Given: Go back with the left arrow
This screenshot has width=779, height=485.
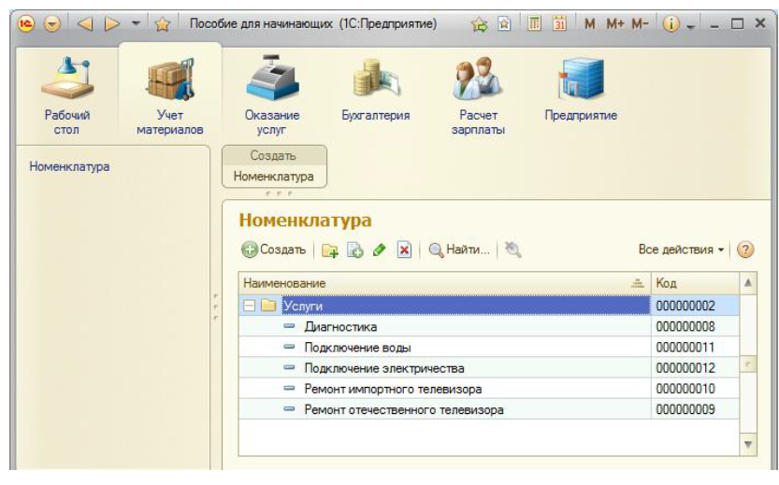Looking at the screenshot, I should [85, 23].
